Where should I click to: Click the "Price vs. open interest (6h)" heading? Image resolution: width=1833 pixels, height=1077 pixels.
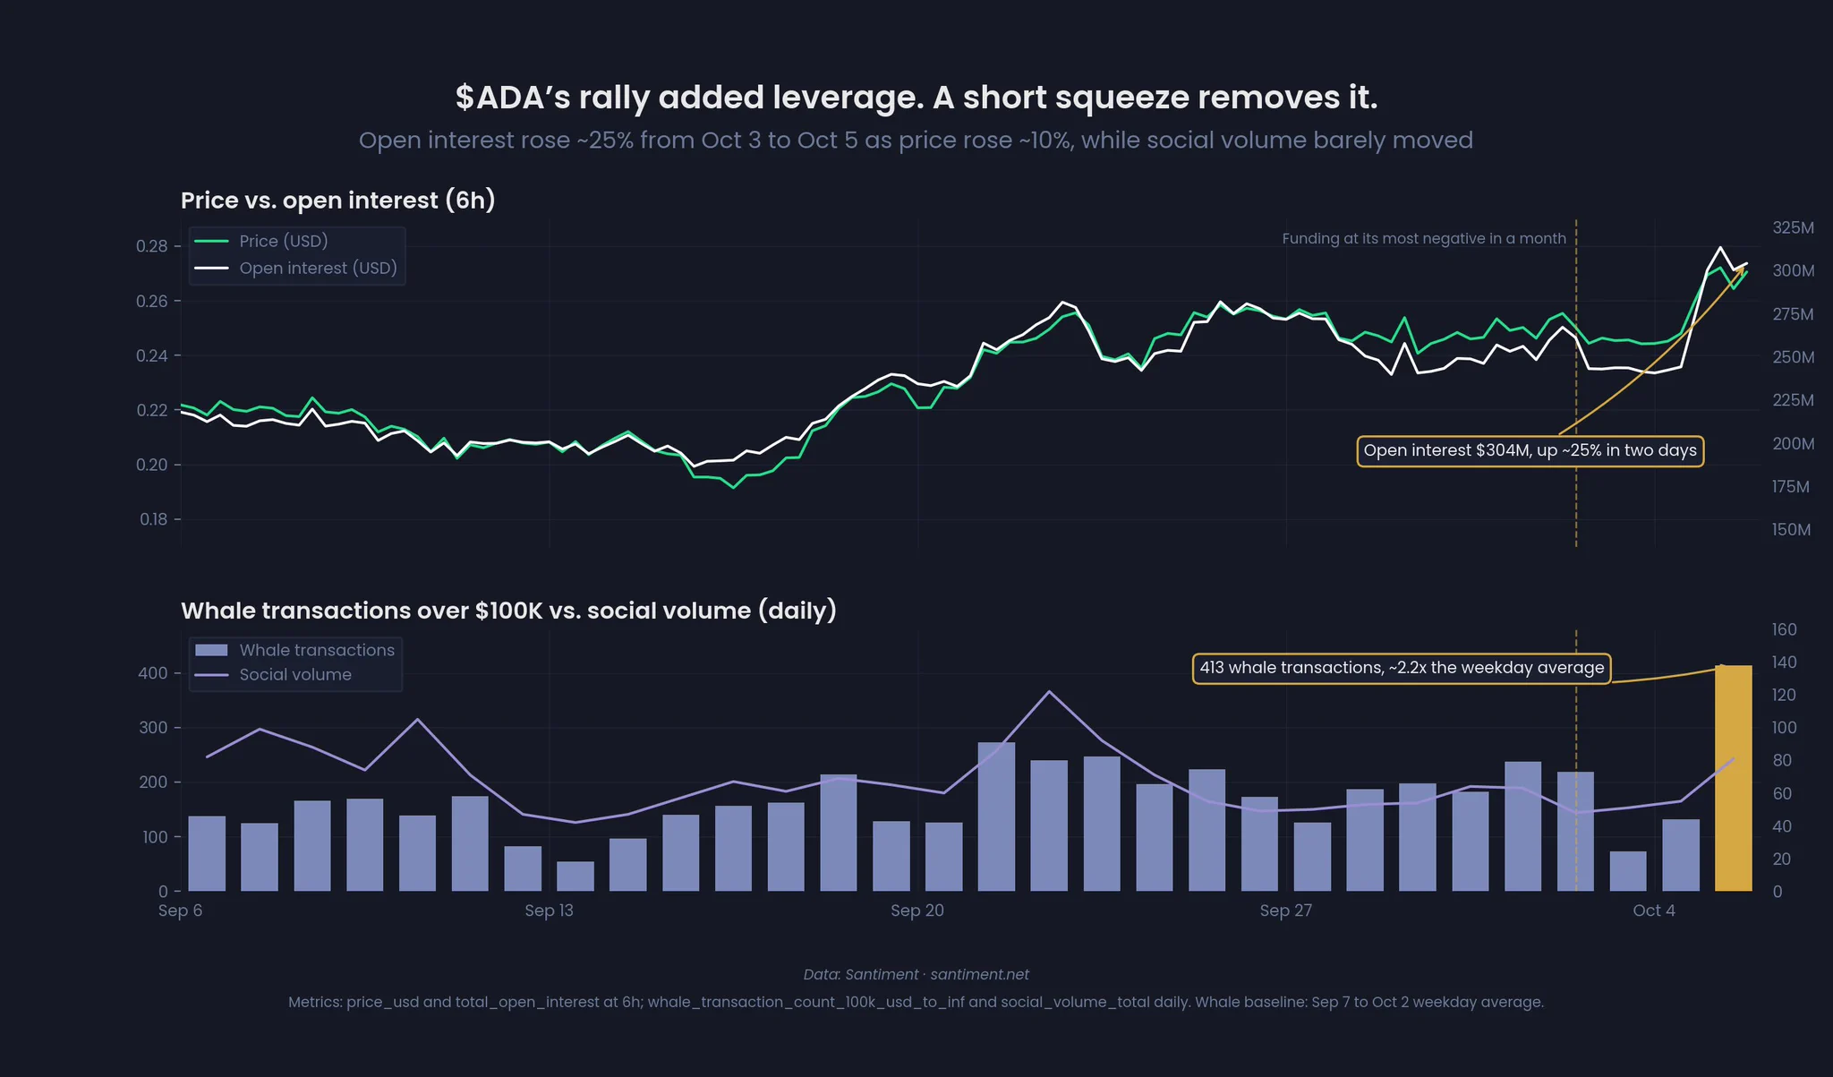pyautogui.click(x=338, y=200)
